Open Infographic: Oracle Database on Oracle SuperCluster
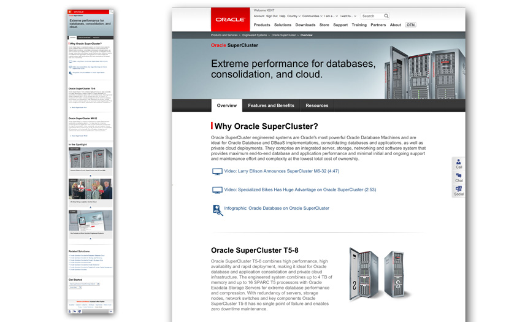The width and height of the screenshot is (506, 322). click(277, 209)
